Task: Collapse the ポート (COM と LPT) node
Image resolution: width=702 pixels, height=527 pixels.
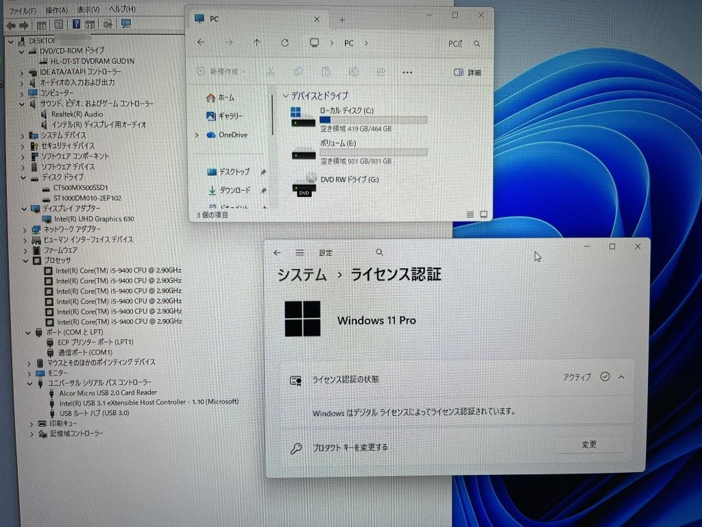Action: point(27,333)
